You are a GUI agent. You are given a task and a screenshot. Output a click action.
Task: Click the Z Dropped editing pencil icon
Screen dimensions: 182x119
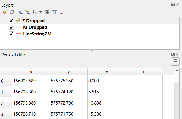(18, 21)
